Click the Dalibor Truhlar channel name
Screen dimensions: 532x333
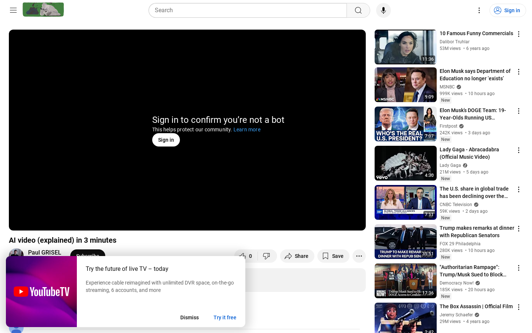click(x=454, y=42)
